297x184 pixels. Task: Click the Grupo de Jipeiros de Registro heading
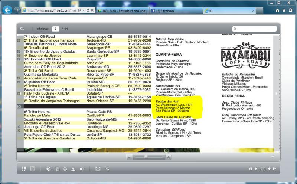179,73
